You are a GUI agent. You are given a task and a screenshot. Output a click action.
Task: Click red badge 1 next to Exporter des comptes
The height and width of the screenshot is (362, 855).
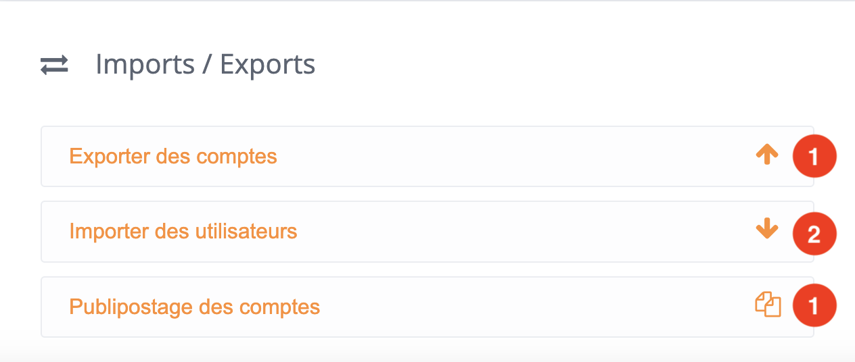click(x=814, y=157)
